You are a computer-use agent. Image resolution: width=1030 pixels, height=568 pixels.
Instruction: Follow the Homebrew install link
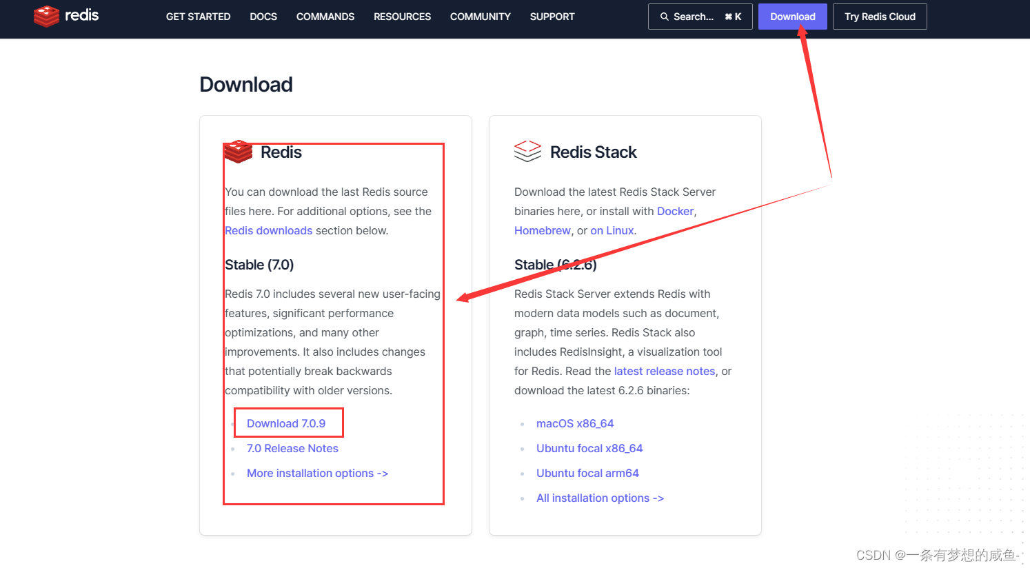point(543,230)
